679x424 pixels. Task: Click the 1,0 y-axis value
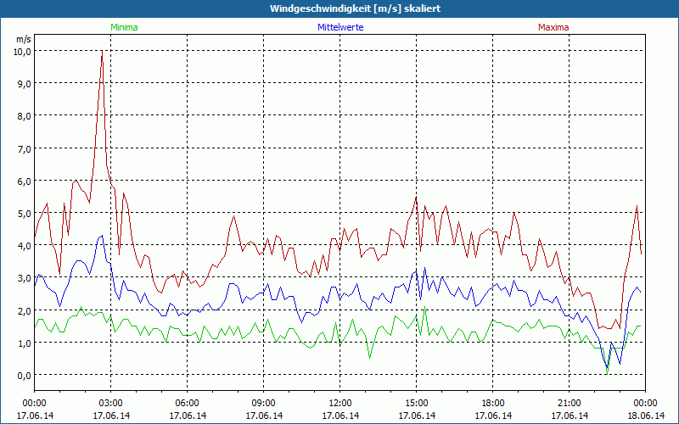click(x=25, y=343)
